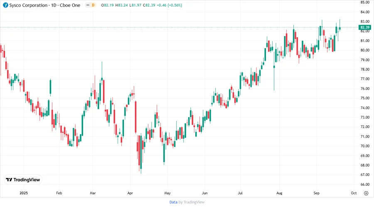Click the 67.00 price axis label
The height and width of the screenshot is (207, 374).
(365, 175)
